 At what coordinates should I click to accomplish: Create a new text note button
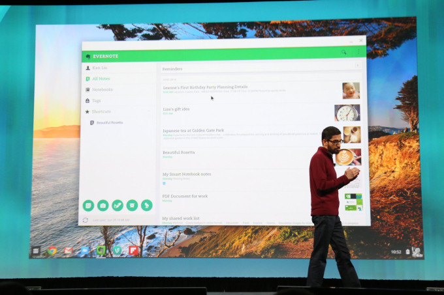pyautogui.click(x=88, y=205)
